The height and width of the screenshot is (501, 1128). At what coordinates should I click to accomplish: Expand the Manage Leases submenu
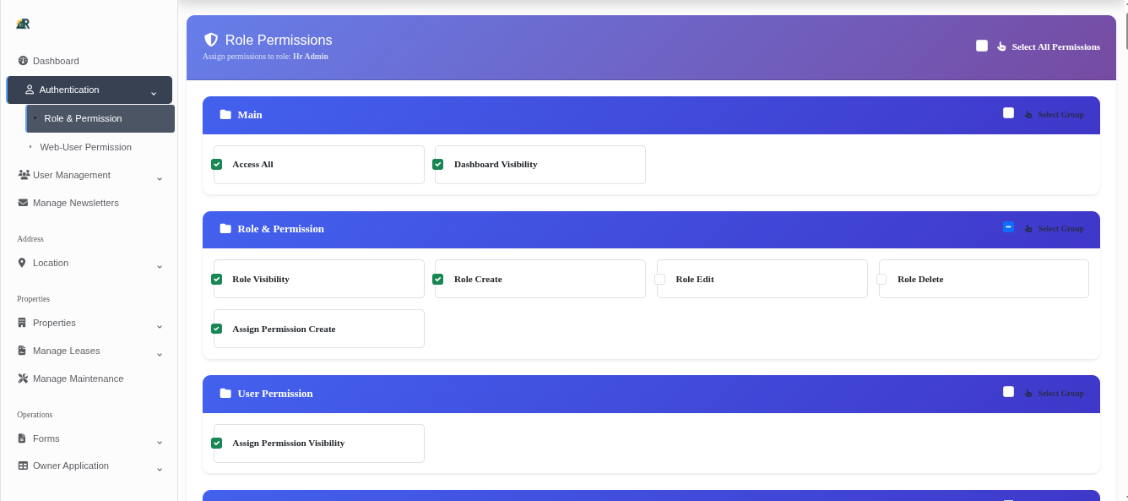coord(160,354)
